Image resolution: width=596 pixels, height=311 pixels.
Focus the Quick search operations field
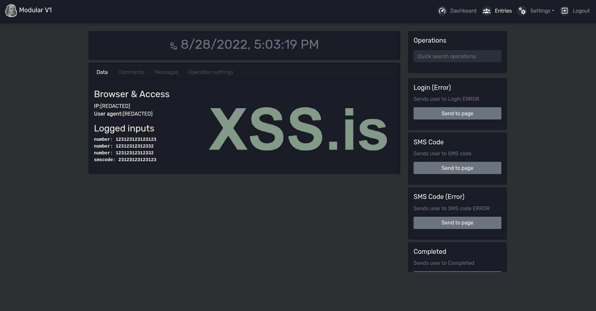[x=457, y=56]
